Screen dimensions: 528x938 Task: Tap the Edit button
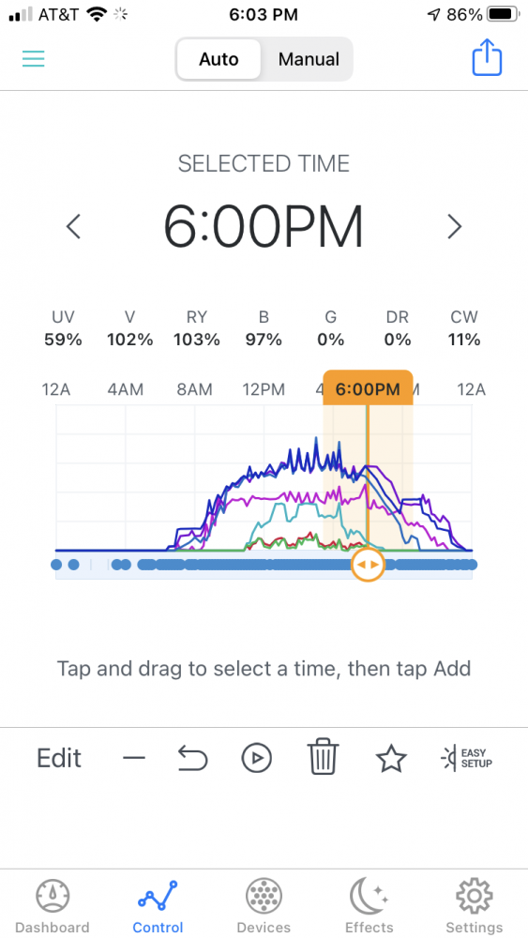[x=58, y=758]
